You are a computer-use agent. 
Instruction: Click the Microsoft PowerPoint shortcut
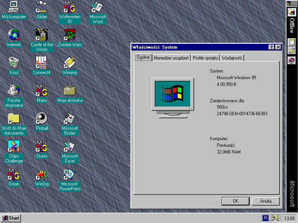[x=70, y=174]
